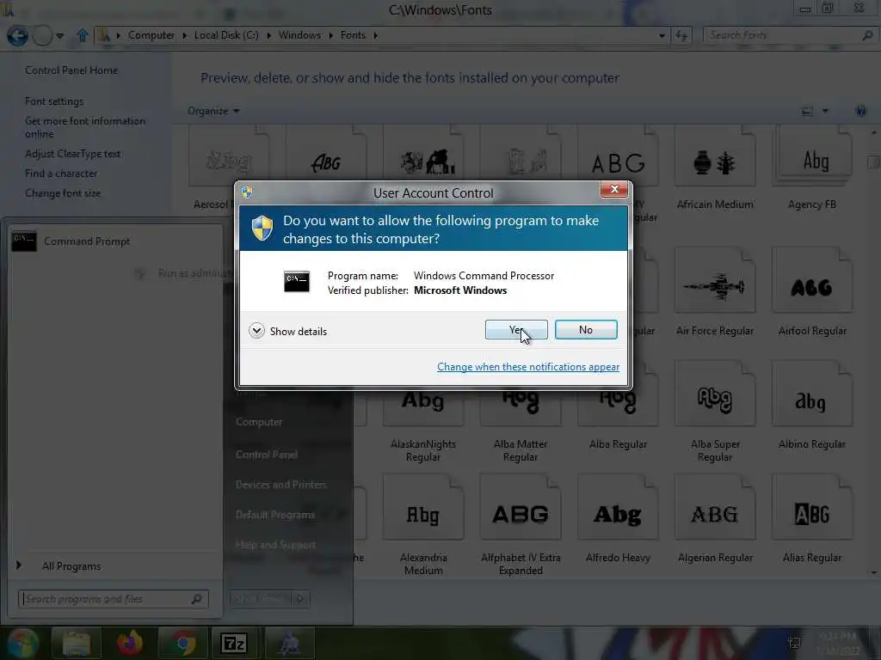Image resolution: width=881 pixels, height=660 pixels.
Task: Select the Air Force Regular font
Action: (715, 292)
